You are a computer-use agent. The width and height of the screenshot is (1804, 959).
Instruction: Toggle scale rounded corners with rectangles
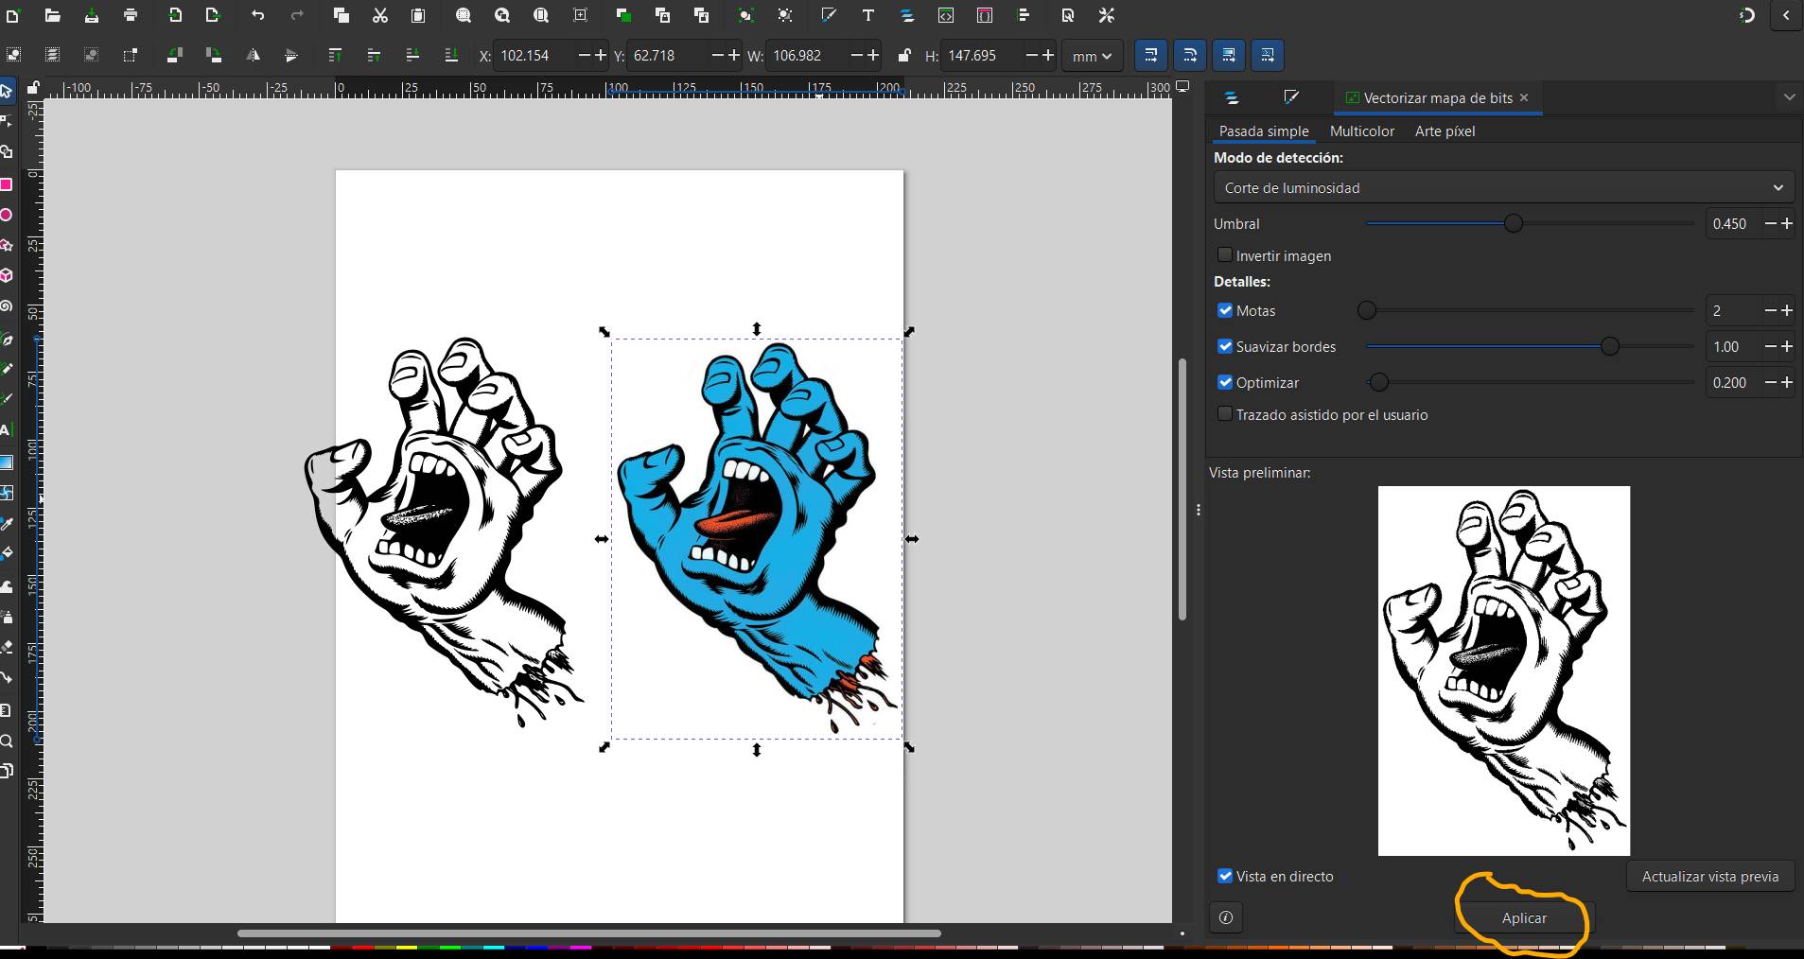coord(1189,56)
